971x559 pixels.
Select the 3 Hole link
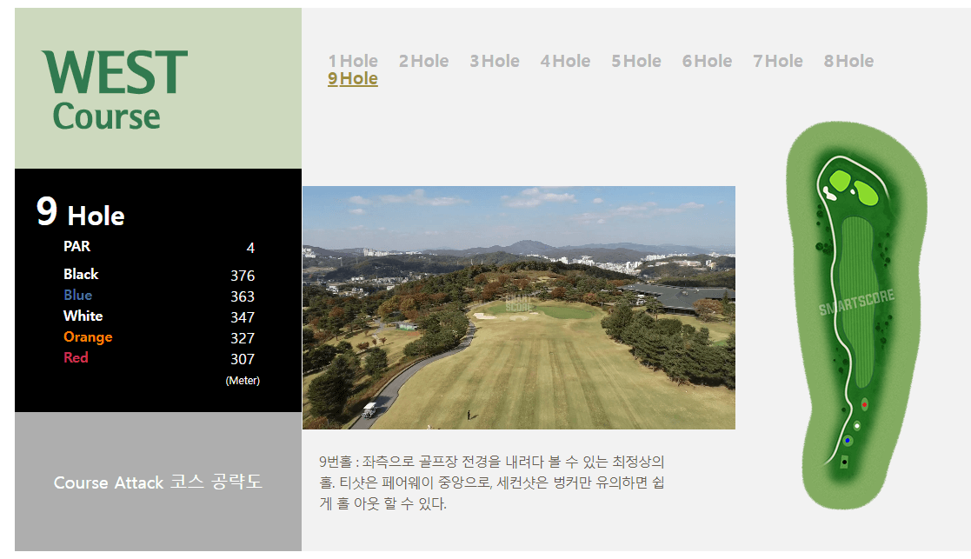click(494, 61)
